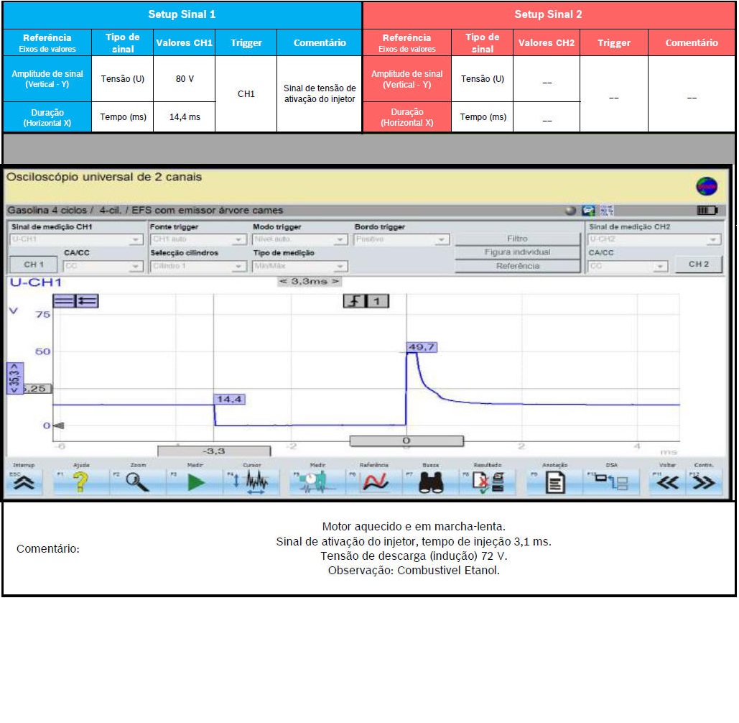Open the DSA network icon
This screenshot has height=723, width=739.
click(x=611, y=483)
